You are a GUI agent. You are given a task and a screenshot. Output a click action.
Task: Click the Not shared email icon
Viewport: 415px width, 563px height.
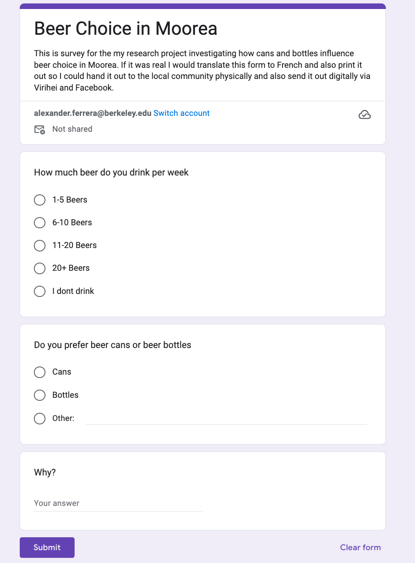[39, 129]
